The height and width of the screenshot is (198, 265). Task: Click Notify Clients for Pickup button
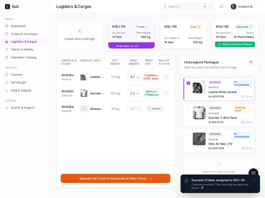tap(235, 44)
